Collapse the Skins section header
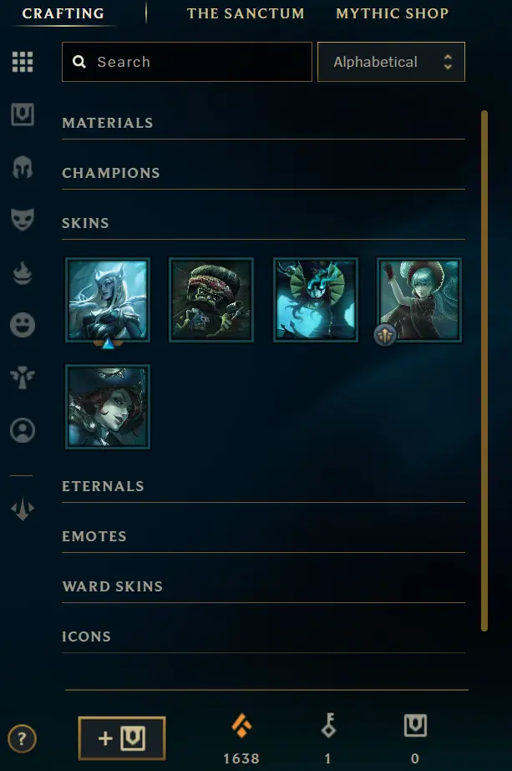 [263, 223]
